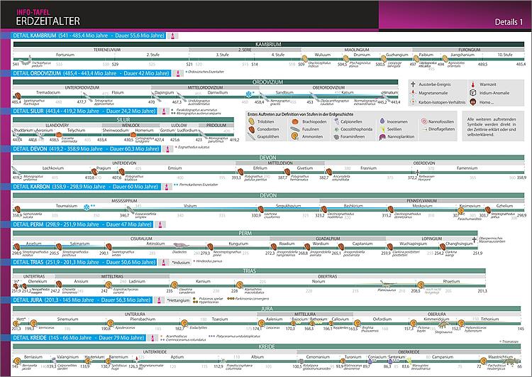This screenshot has width=532, height=377.
Task: Click the Nannoplankton icon in the legend
Action: click(x=383, y=137)
